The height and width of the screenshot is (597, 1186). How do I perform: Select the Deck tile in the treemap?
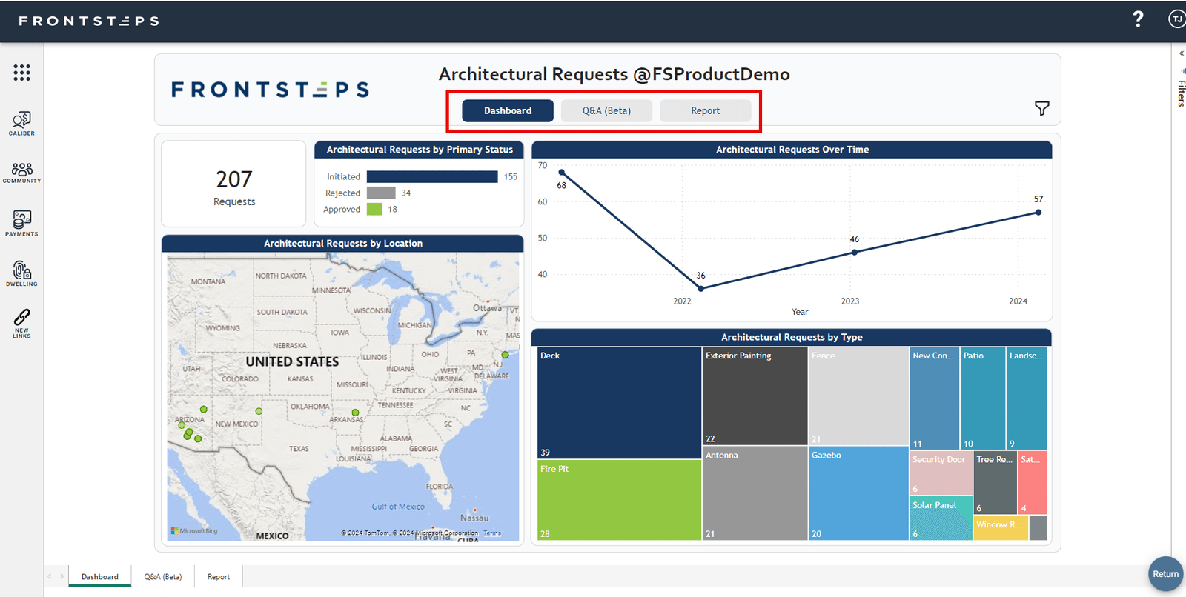pos(619,403)
